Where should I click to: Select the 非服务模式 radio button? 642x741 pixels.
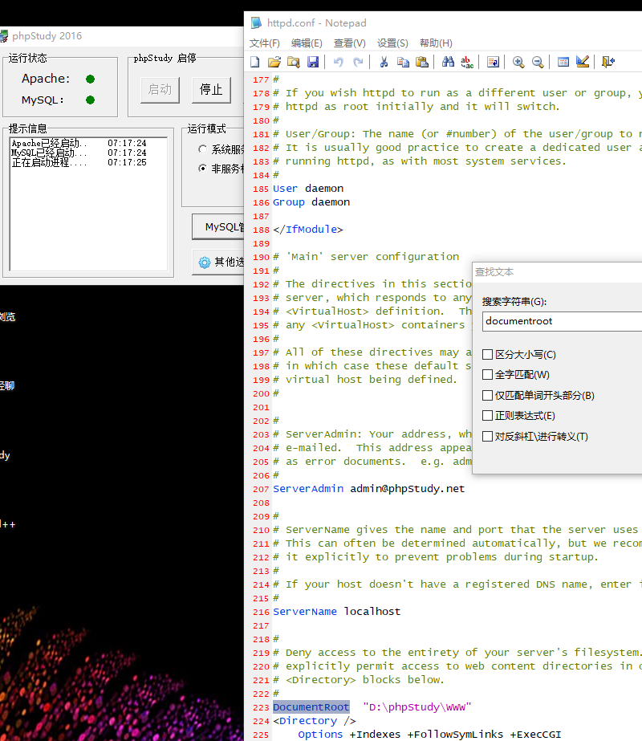pos(202,169)
